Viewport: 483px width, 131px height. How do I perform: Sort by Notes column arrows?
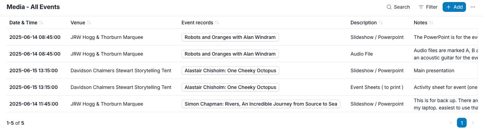[x=431, y=23]
